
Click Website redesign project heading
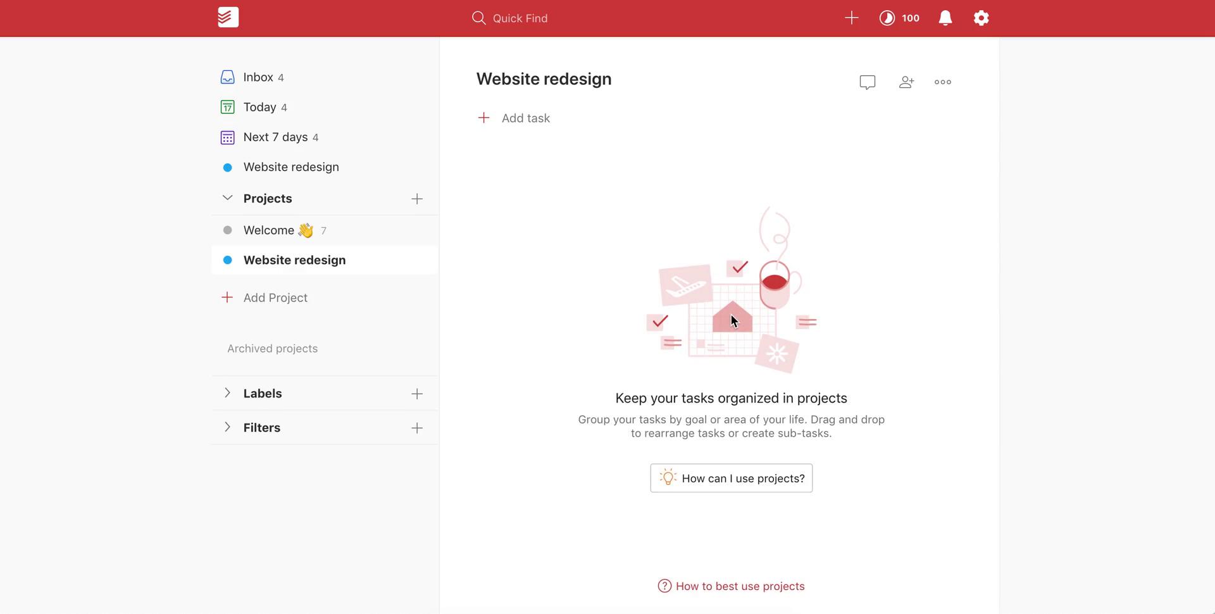[544, 79]
